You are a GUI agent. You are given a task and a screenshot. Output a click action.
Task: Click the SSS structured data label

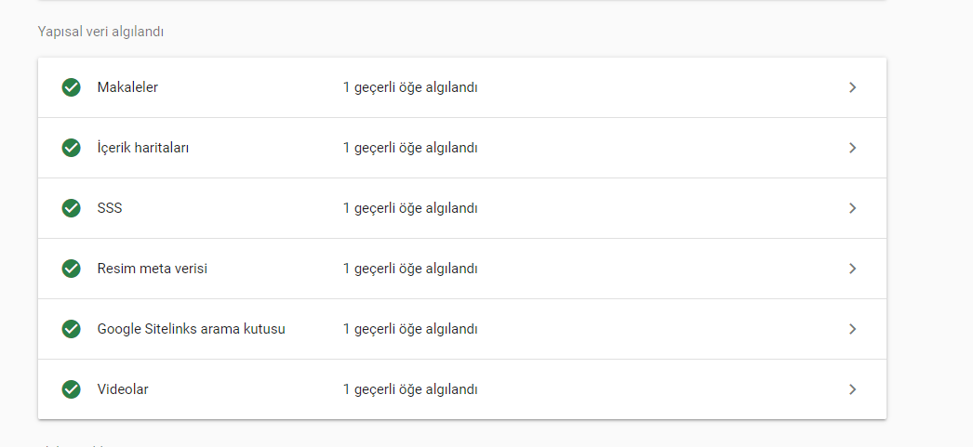tap(110, 208)
